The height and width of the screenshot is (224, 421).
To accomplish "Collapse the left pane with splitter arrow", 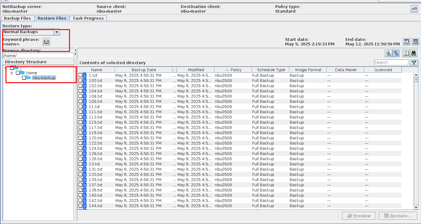I will (75, 50).
